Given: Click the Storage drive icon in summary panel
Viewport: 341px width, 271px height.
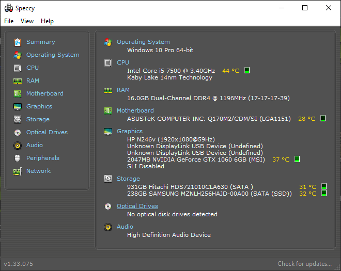Looking at the screenshot, I should (108, 179).
